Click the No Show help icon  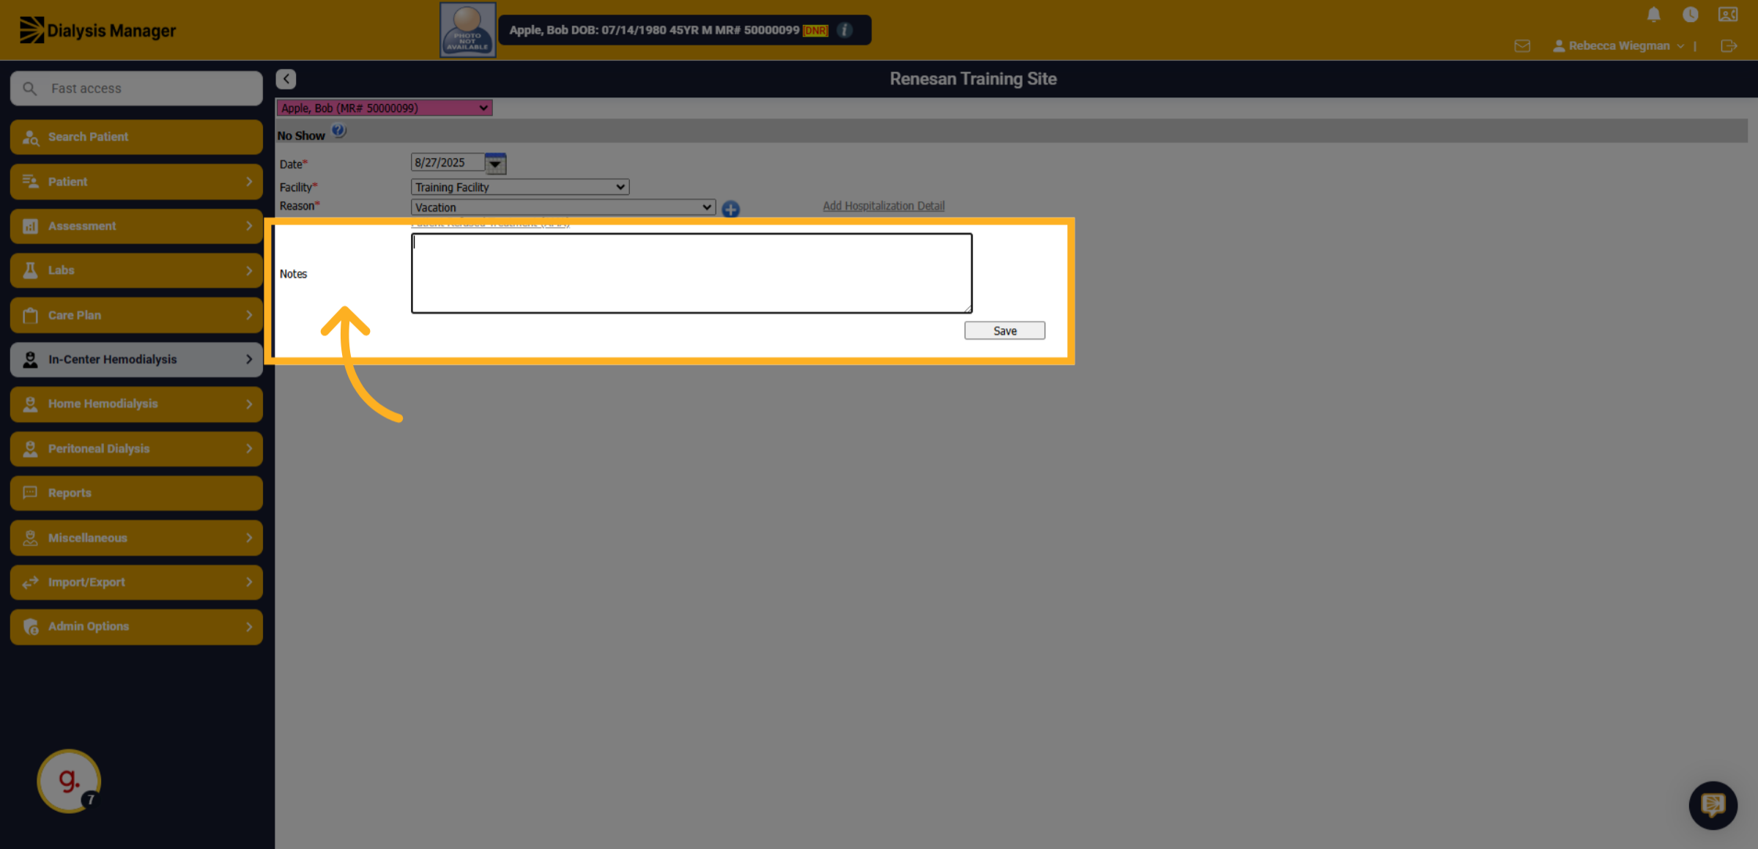click(x=338, y=131)
